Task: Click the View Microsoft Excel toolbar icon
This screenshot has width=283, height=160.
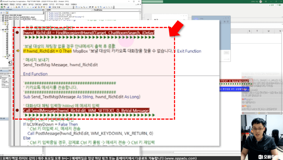Action: 2,7
